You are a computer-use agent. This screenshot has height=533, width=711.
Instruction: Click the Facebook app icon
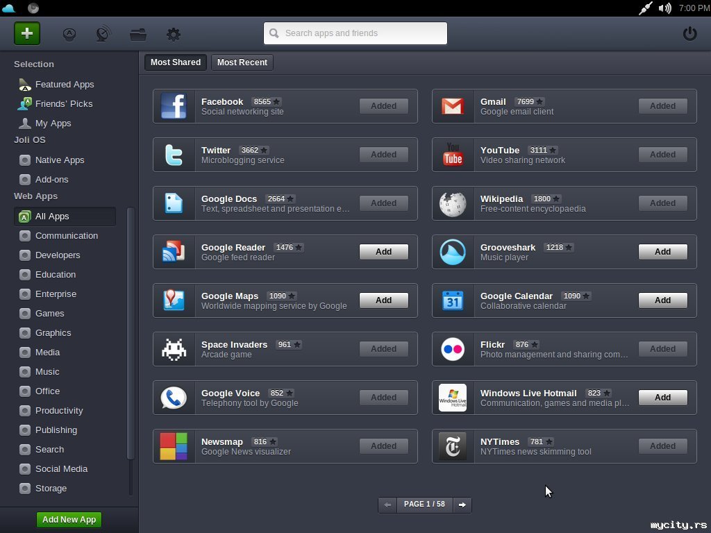click(174, 106)
